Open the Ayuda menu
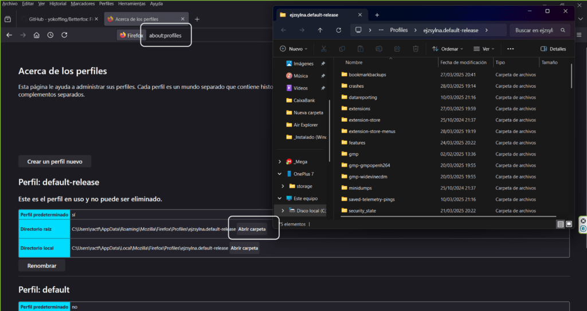 [x=156, y=3]
